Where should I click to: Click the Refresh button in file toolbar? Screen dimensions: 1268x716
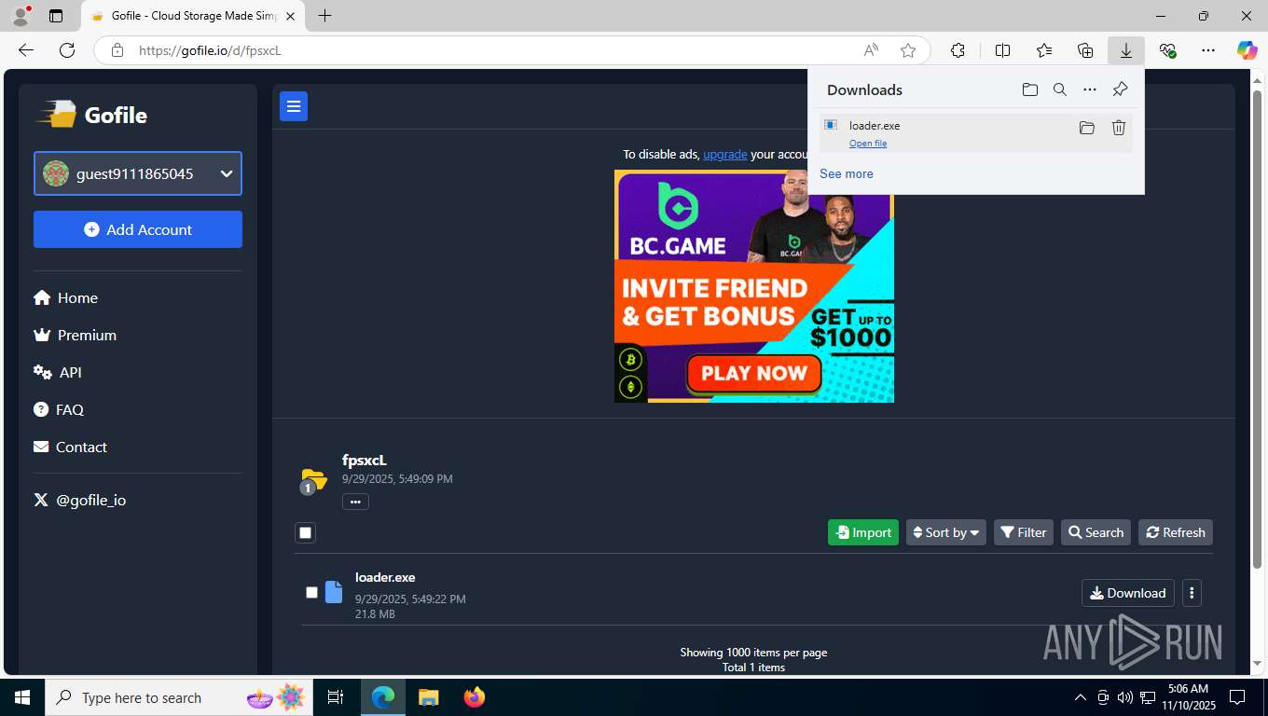click(x=1176, y=532)
